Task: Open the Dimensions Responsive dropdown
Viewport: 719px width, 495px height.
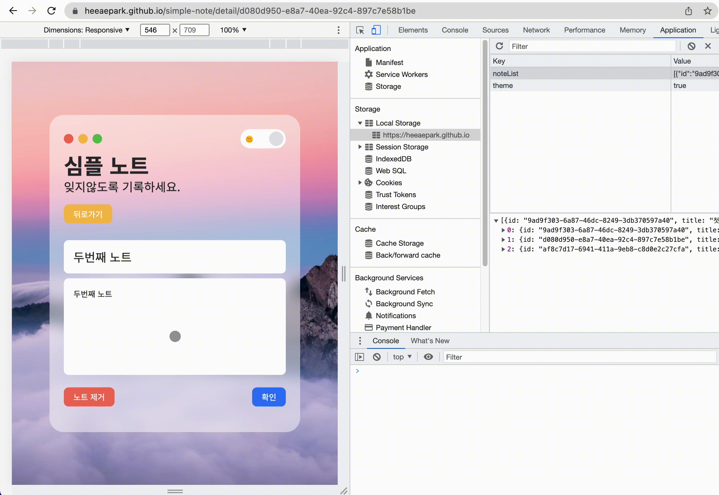Action: coord(87,30)
